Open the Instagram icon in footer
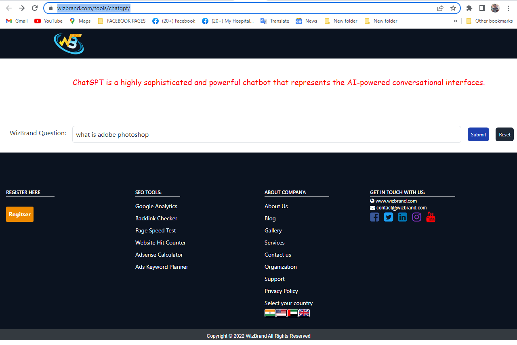Screen dimensions: 517x345 [416, 217]
